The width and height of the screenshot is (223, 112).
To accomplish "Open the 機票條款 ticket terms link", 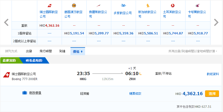I will tap(135, 94).
